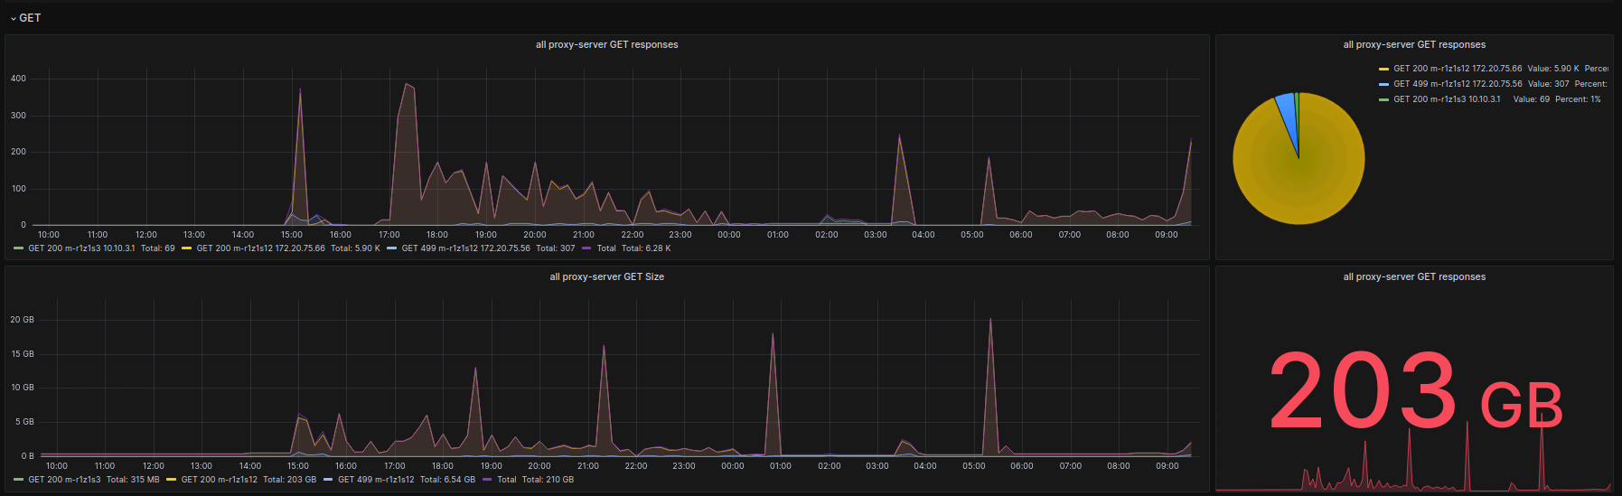Collapse the GET row chevron
Image resolution: width=1622 pixels, height=496 pixels.
click(13, 18)
